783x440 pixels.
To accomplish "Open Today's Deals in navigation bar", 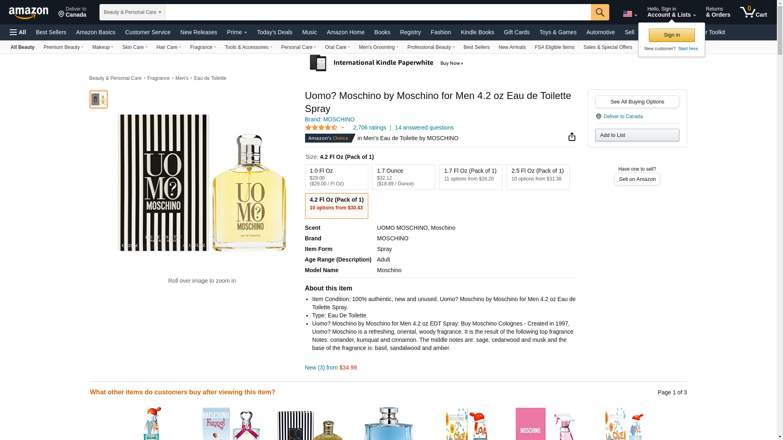I will [x=274, y=32].
